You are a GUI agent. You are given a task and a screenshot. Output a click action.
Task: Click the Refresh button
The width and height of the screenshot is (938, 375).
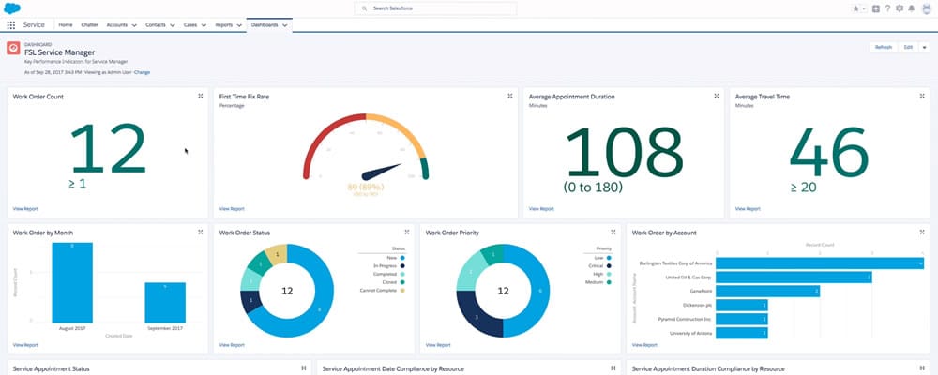[884, 47]
